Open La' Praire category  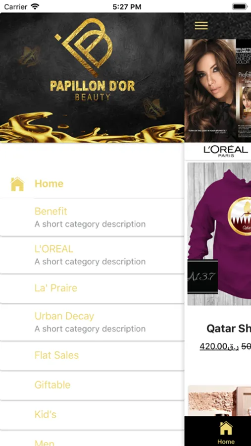pos(92,288)
